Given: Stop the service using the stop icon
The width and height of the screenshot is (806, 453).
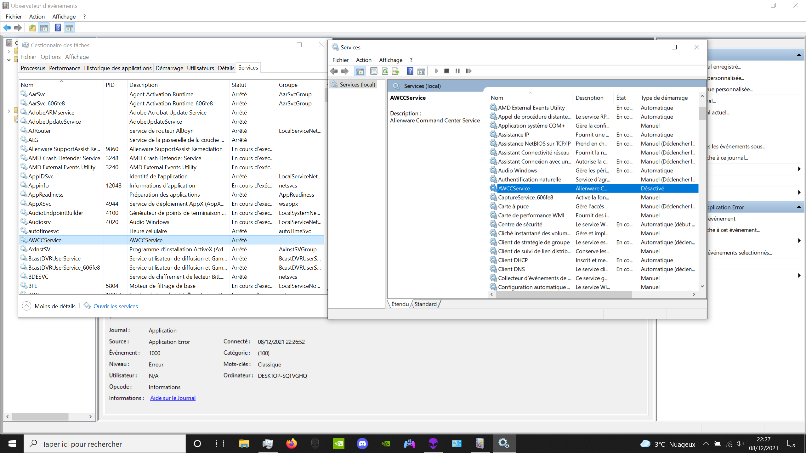Looking at the screenshot, I should coord(447,71).
